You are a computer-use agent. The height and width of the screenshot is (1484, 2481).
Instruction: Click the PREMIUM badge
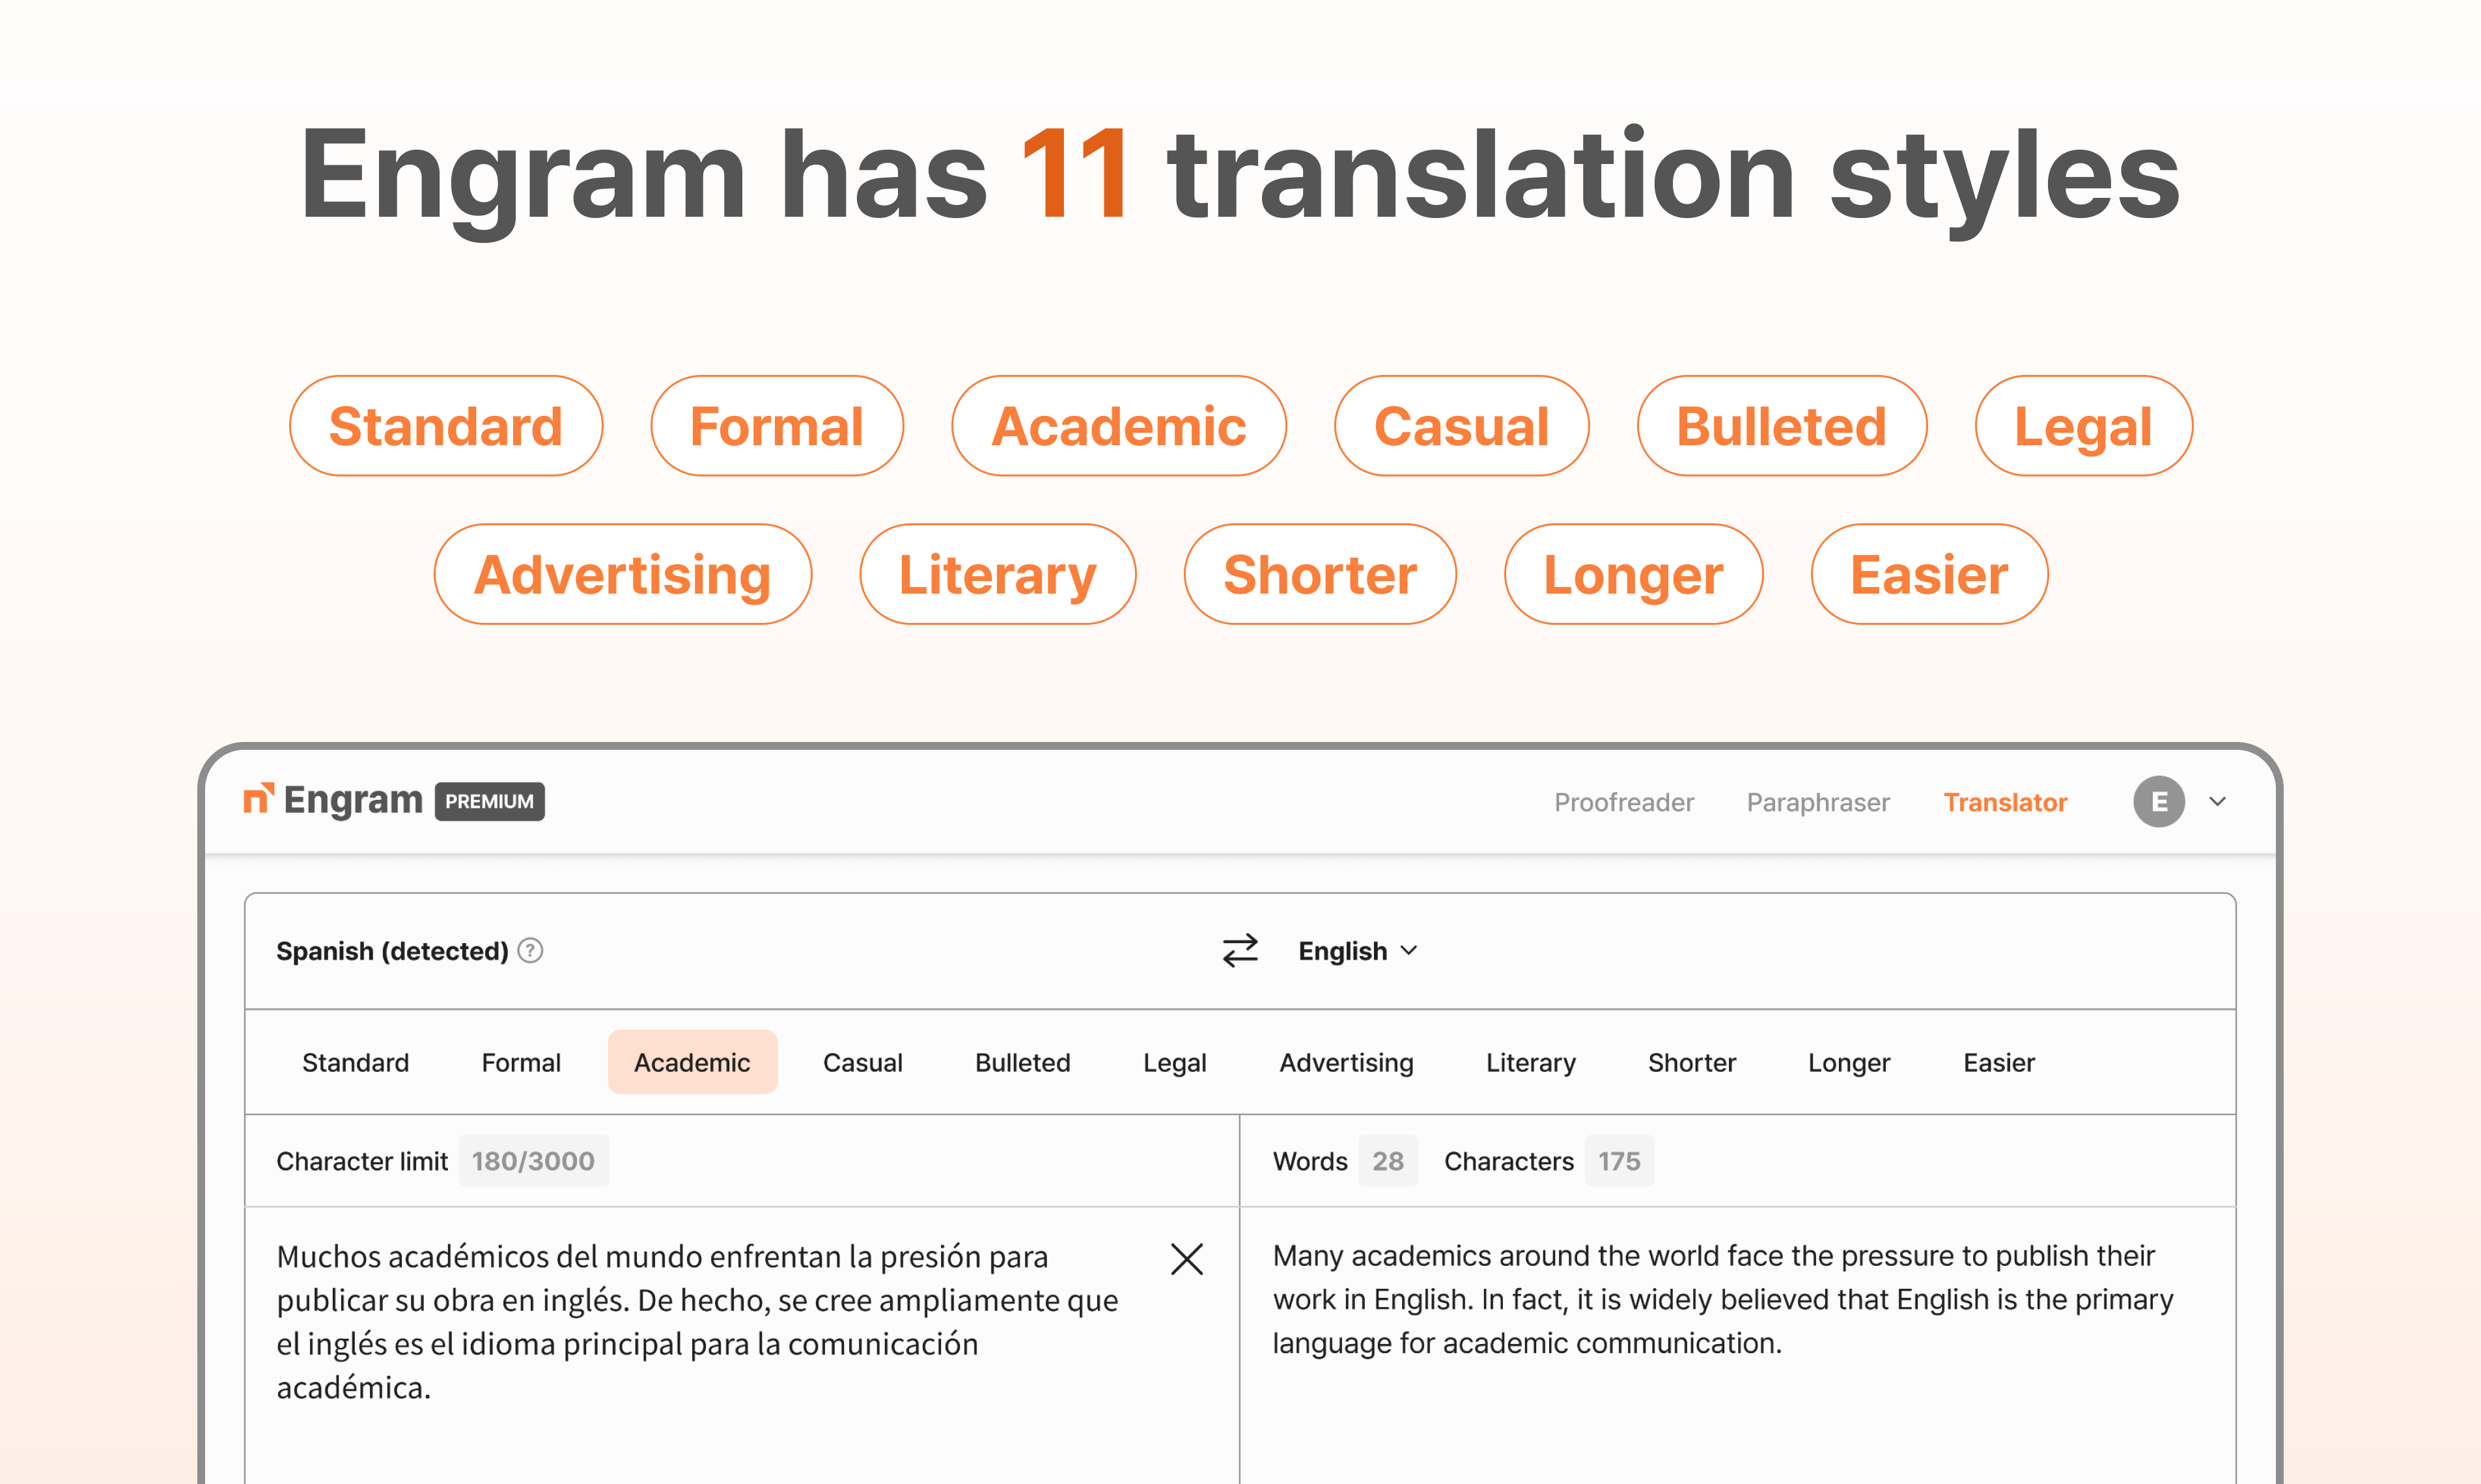coord(489,801)
